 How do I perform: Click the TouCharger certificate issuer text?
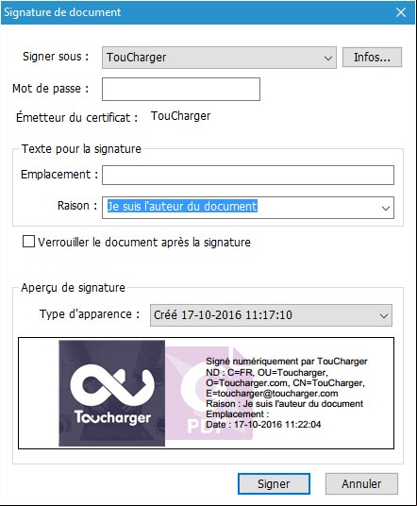tap(180, 116)
